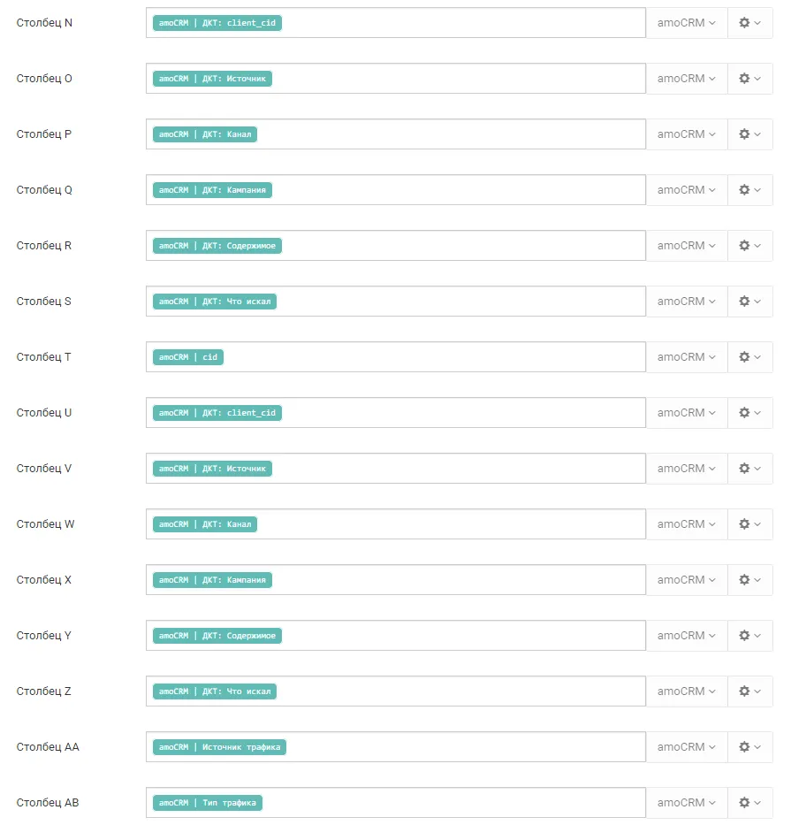Expand amoCRM dropdown for Столбец Q
Image resolution: width=791 pixels, height=825 pixels.
(x=687, y=190)
